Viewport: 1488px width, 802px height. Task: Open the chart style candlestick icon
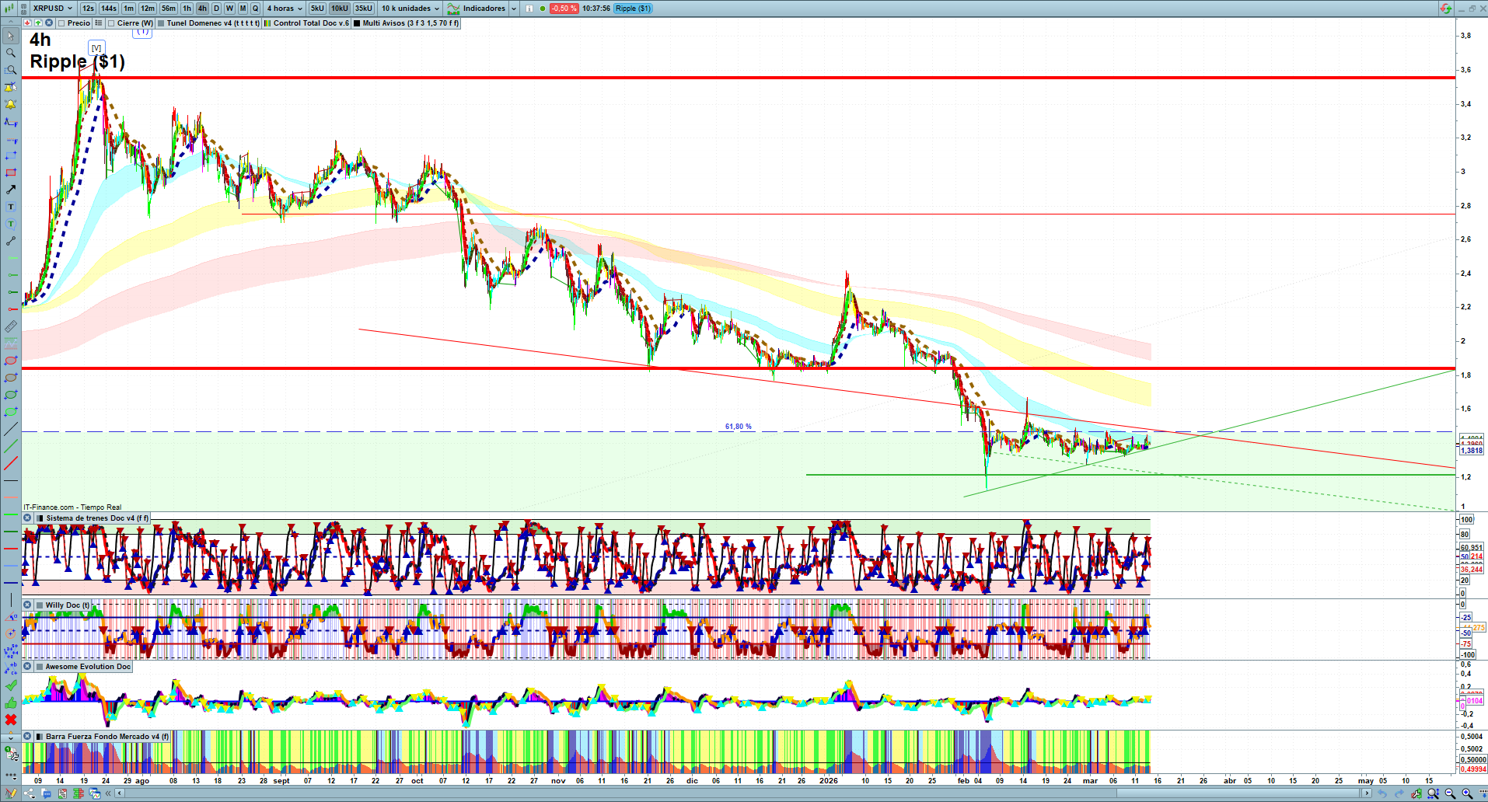[x=10, y=9]
